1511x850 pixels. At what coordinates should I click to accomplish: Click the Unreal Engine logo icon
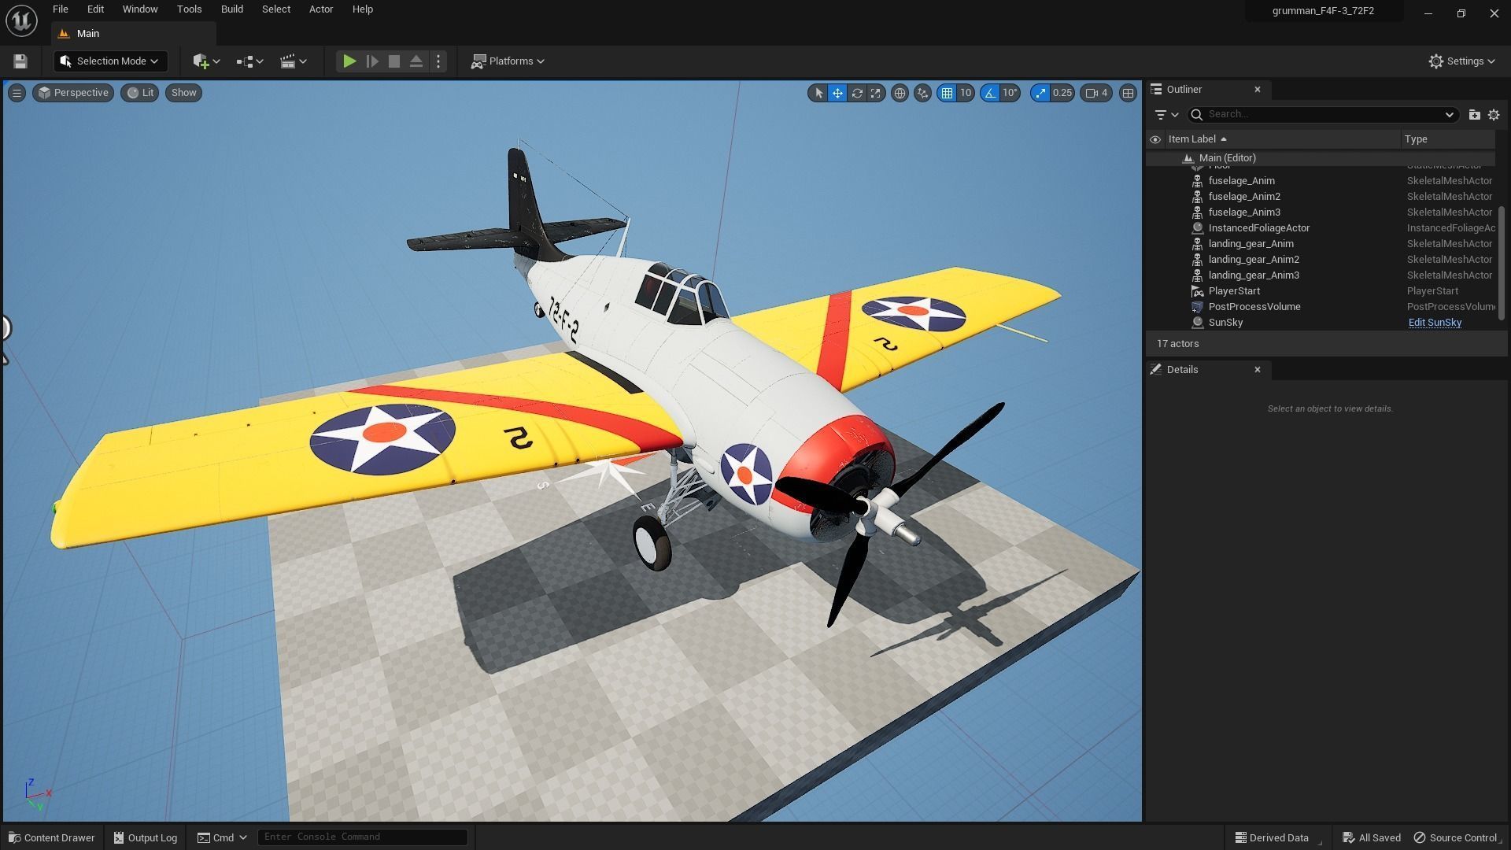click(21, 20)
